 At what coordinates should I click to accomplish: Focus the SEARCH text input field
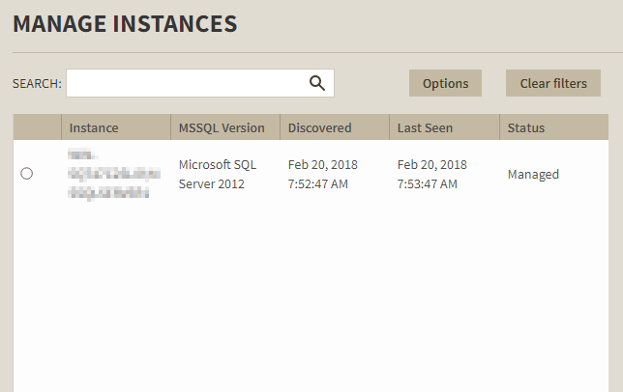(184, 83)
